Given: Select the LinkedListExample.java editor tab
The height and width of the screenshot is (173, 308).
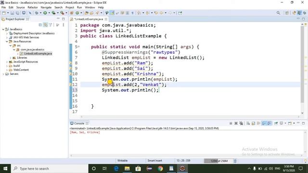Looking at the screenshot, I should click(x=89, y=19).
